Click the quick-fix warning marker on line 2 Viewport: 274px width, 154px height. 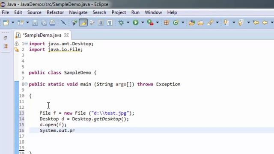pyautogui.click(x=17, y=50)
